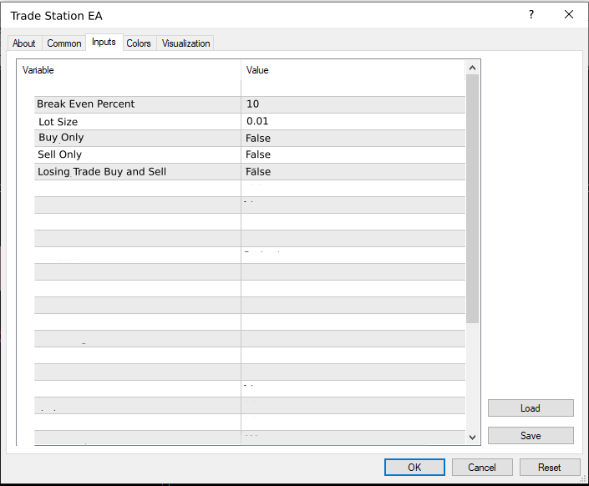
Task: Switch to the About tab
Action: [x=24, y=43]
